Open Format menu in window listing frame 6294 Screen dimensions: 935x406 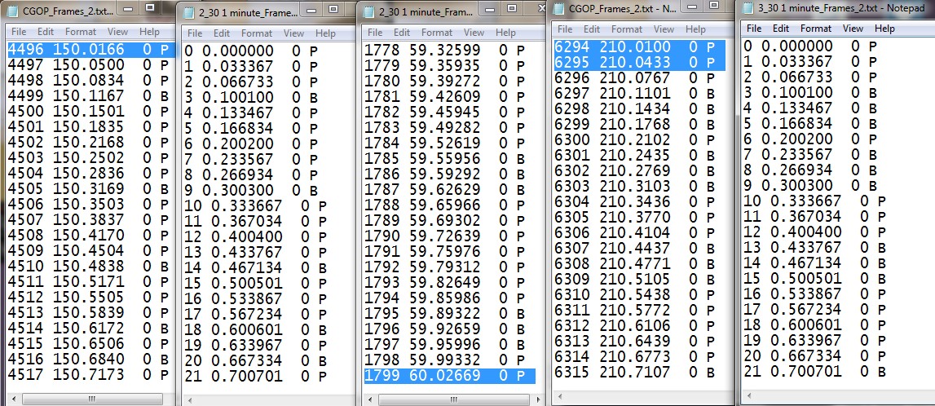(x=627, y=29)
